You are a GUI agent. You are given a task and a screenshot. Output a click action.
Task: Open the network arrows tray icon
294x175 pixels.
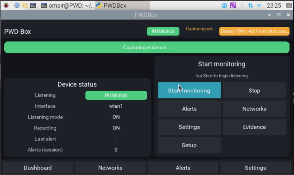coord(250,6)
